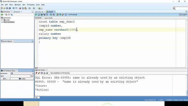Click the Run Script icon

(39, 15)
